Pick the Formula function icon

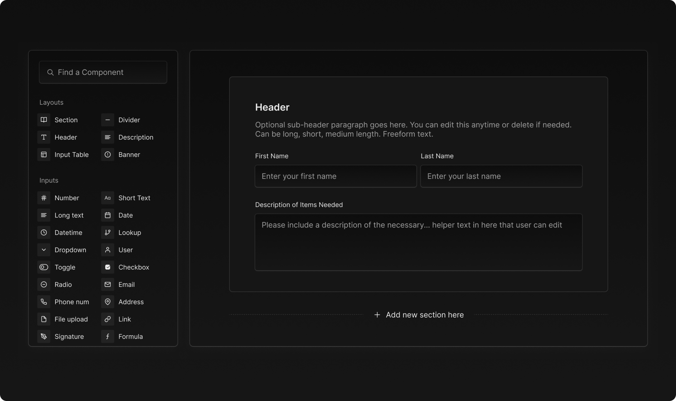click(x=107, y=336)
